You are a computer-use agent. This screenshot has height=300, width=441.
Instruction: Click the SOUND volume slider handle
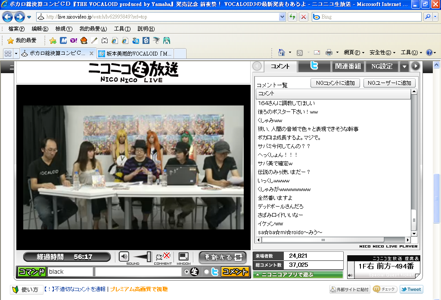(149, 257)
